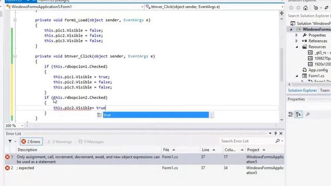The image size is (331, 186).
Task: Click the Alphabetical sort icon in Properties
Action: point(298,114)
